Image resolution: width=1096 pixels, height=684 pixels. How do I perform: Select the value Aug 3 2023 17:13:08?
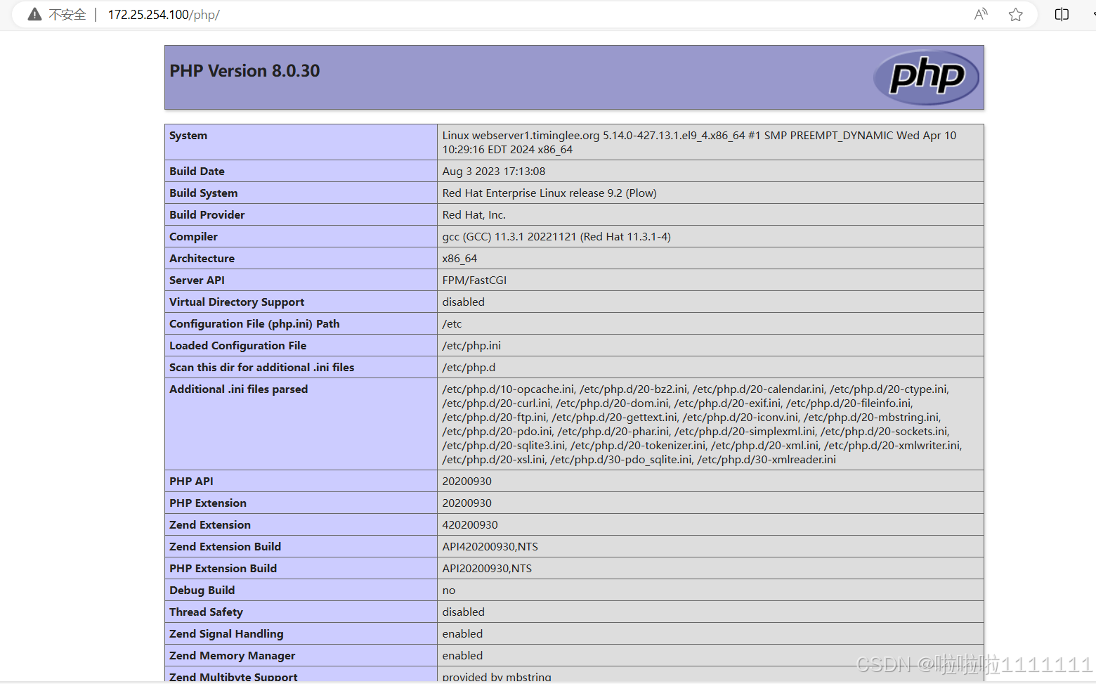[493, 172]
